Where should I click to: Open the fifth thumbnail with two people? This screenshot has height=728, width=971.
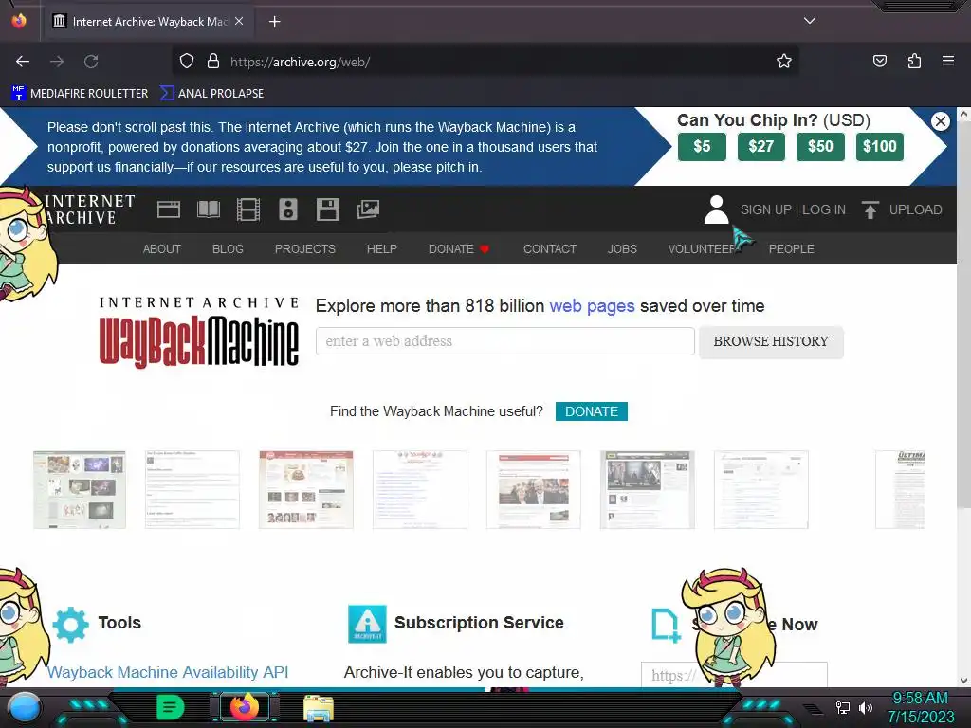pos(533,490)
